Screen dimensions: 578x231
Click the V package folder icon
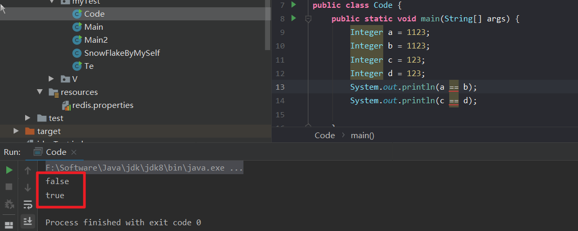point(65,79)
